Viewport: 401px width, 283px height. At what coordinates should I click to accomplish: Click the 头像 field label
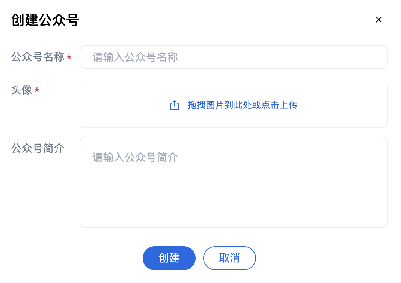(x=22, y=90)
